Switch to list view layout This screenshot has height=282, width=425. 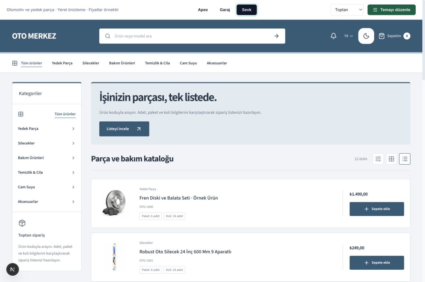click(x=405, y=159)
